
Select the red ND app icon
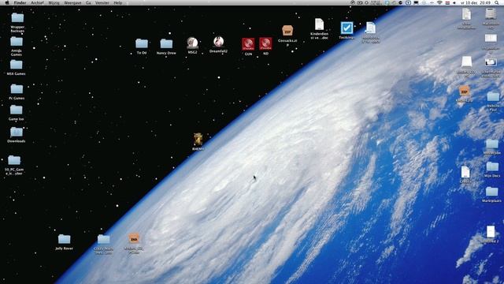pos(265,44)
